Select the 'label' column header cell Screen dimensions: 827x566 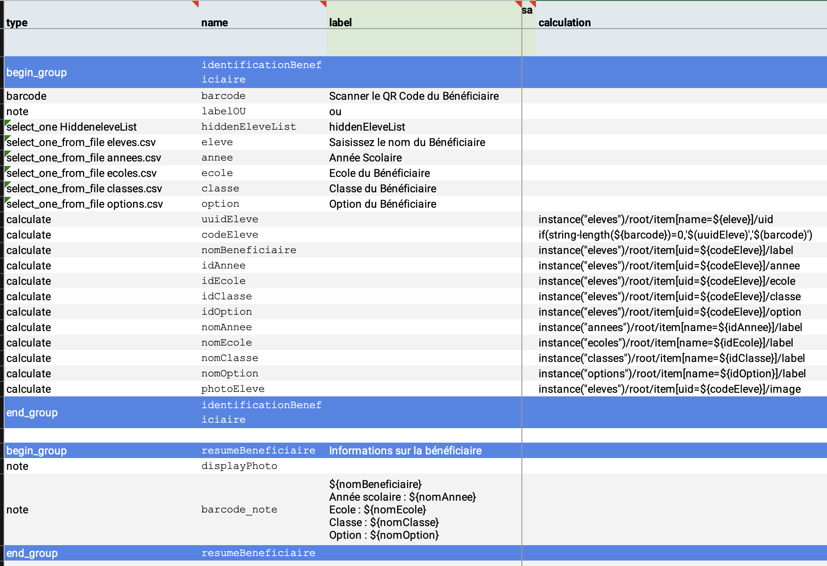pyautogui.click(x=424, y=15)
